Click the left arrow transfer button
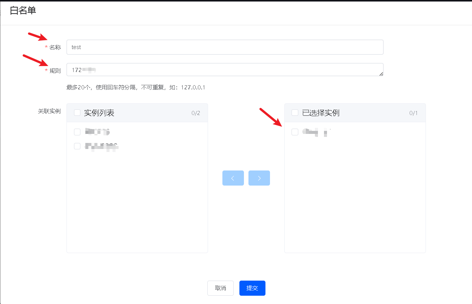The height and width of the screenshot is (304, 472). pos(233,178)
